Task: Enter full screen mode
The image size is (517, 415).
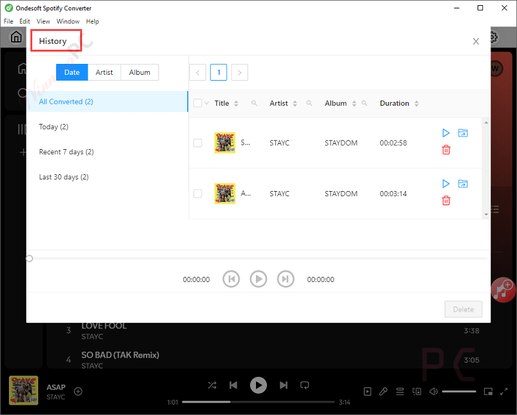Action: (504, 392)
